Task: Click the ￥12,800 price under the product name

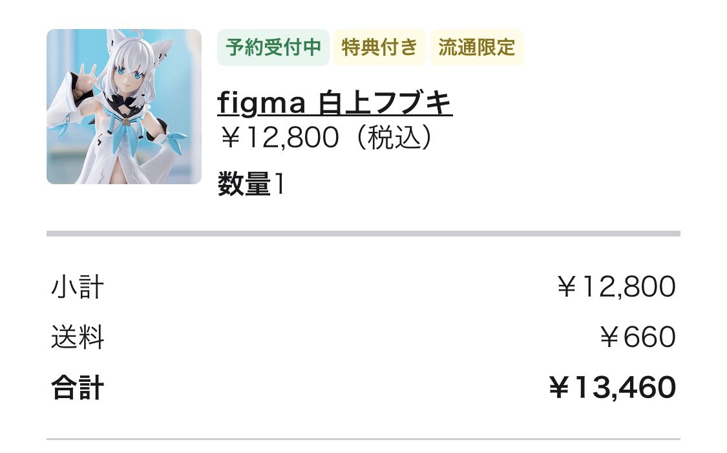Action: (279, 137)
